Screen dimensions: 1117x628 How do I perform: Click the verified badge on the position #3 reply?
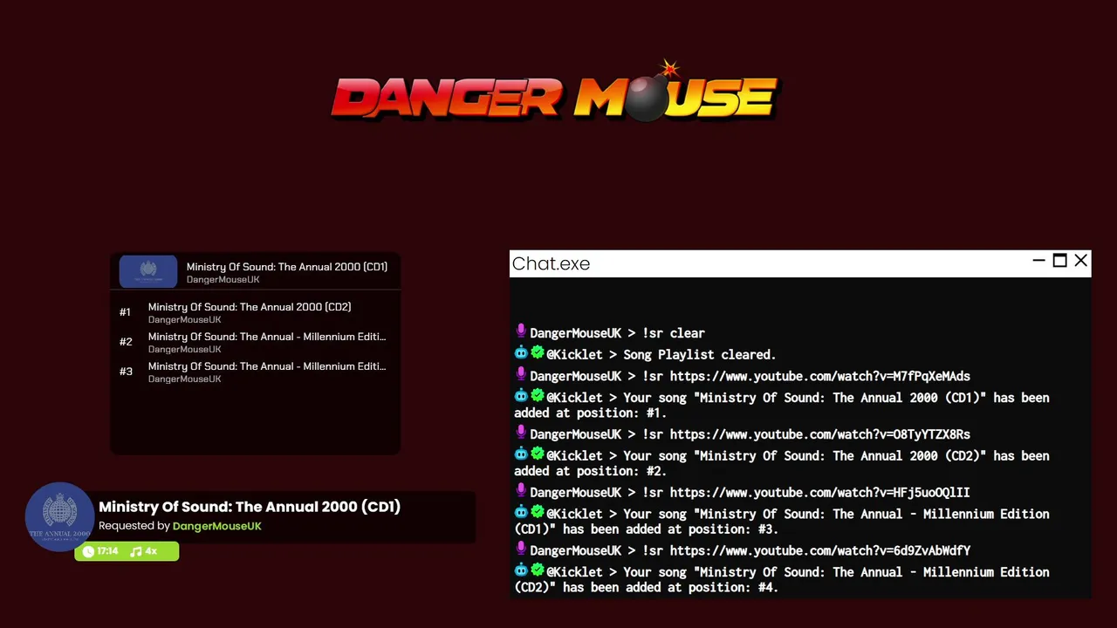538,513
